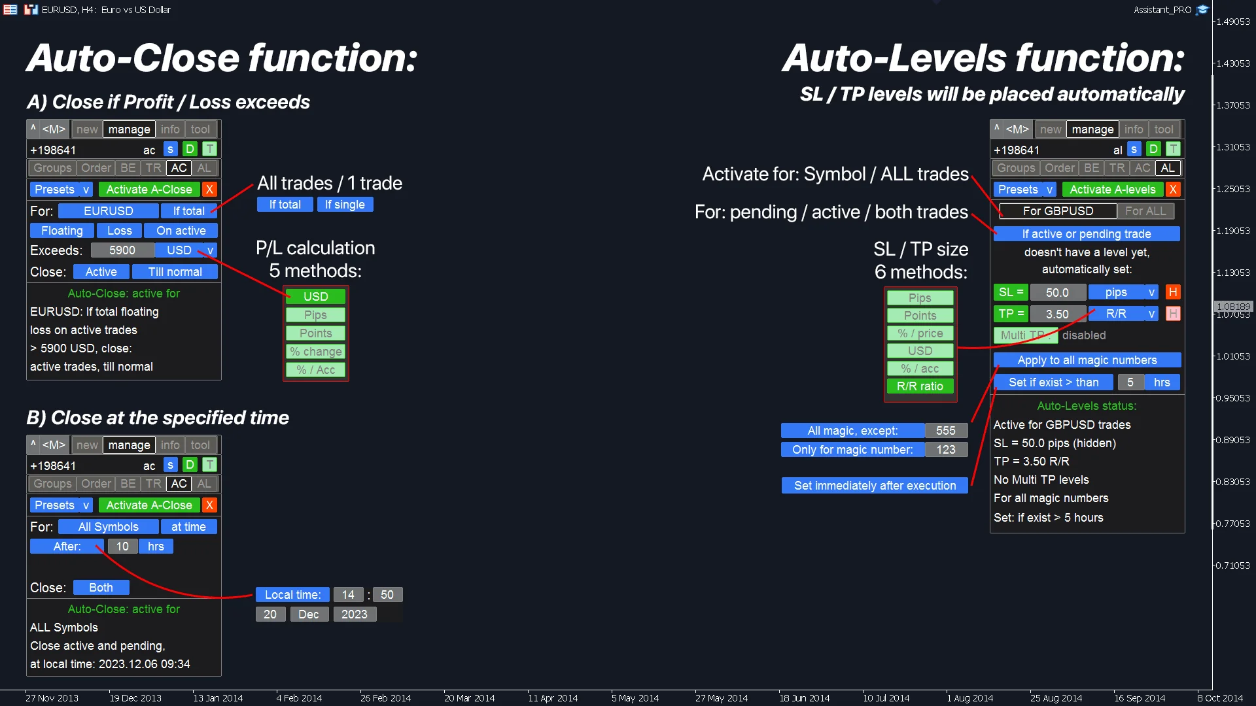Click the light green 'T' icon in Auto-Levels panel
The image size is (1256, 706).
[1173, 150]
